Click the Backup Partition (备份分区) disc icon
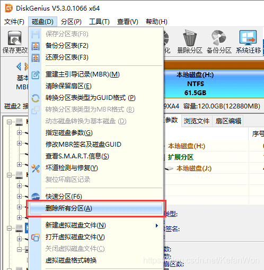The image size is (264, 270). (219, 38)
